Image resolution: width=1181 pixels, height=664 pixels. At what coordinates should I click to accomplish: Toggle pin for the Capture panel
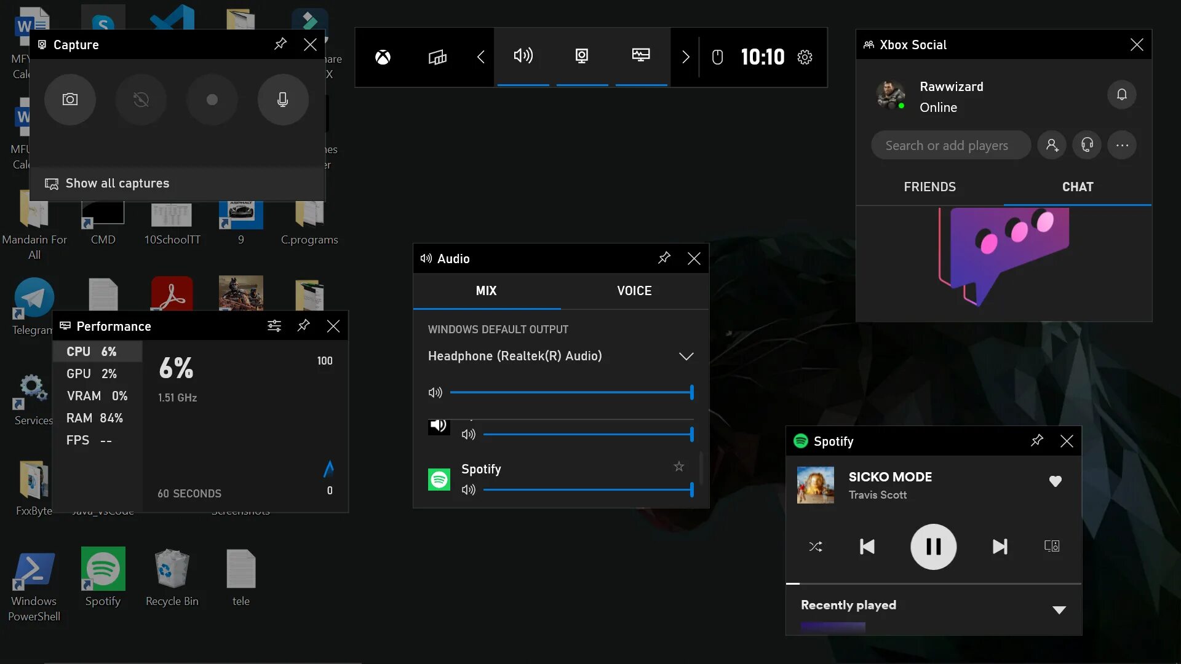(x=280, y=44)
